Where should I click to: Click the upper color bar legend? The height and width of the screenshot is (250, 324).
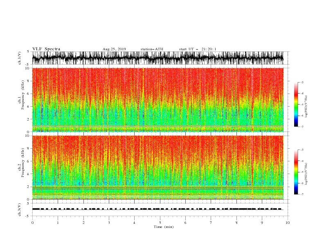click(x=296, y=105)
